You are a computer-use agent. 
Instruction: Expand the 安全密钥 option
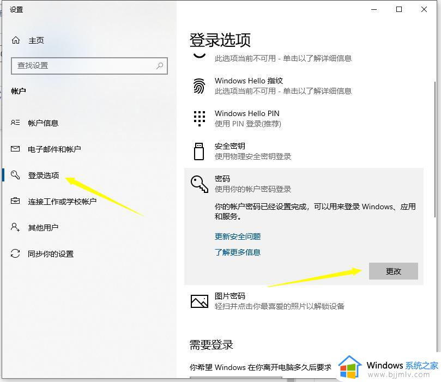304,151
